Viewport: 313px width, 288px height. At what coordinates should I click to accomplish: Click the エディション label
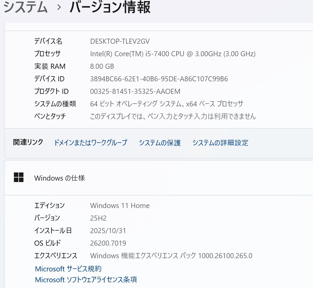(x=49, y=205)
